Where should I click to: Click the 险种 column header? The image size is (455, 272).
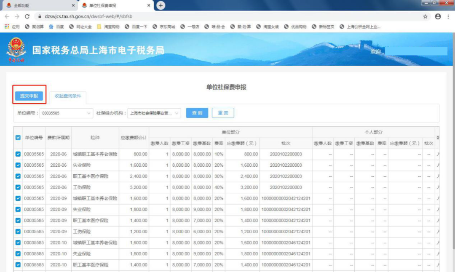tap(95, 137)
